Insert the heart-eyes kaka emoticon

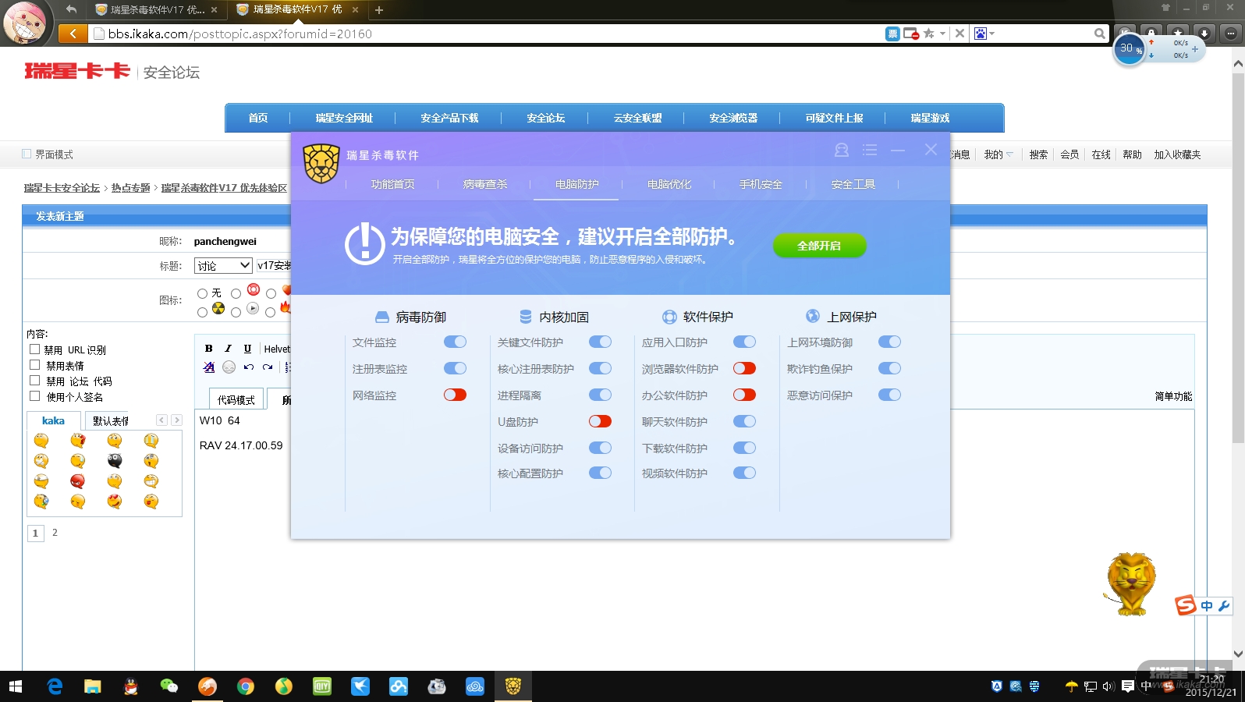tap(115, 502)
